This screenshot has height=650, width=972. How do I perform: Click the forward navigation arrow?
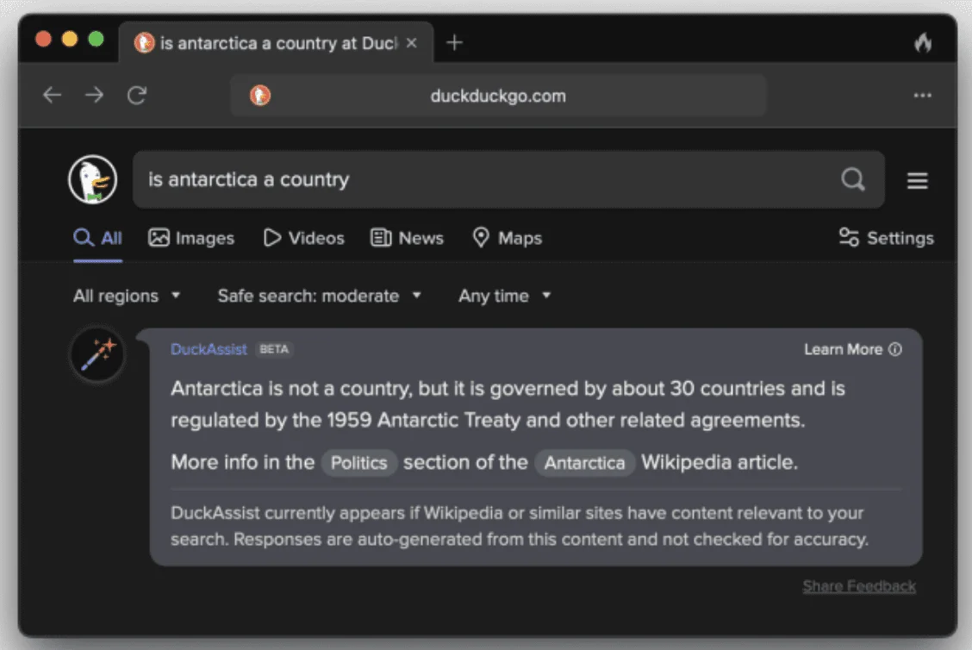click(94, 96)
